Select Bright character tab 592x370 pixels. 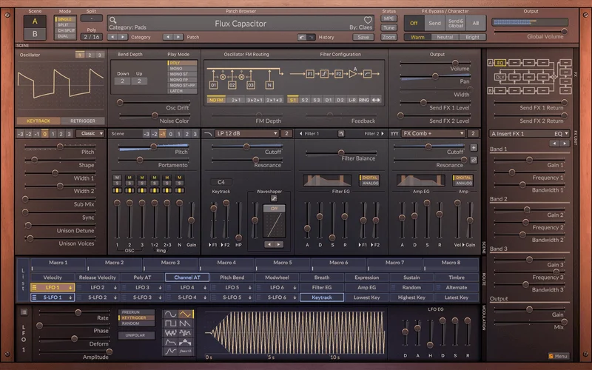[472, 37]
